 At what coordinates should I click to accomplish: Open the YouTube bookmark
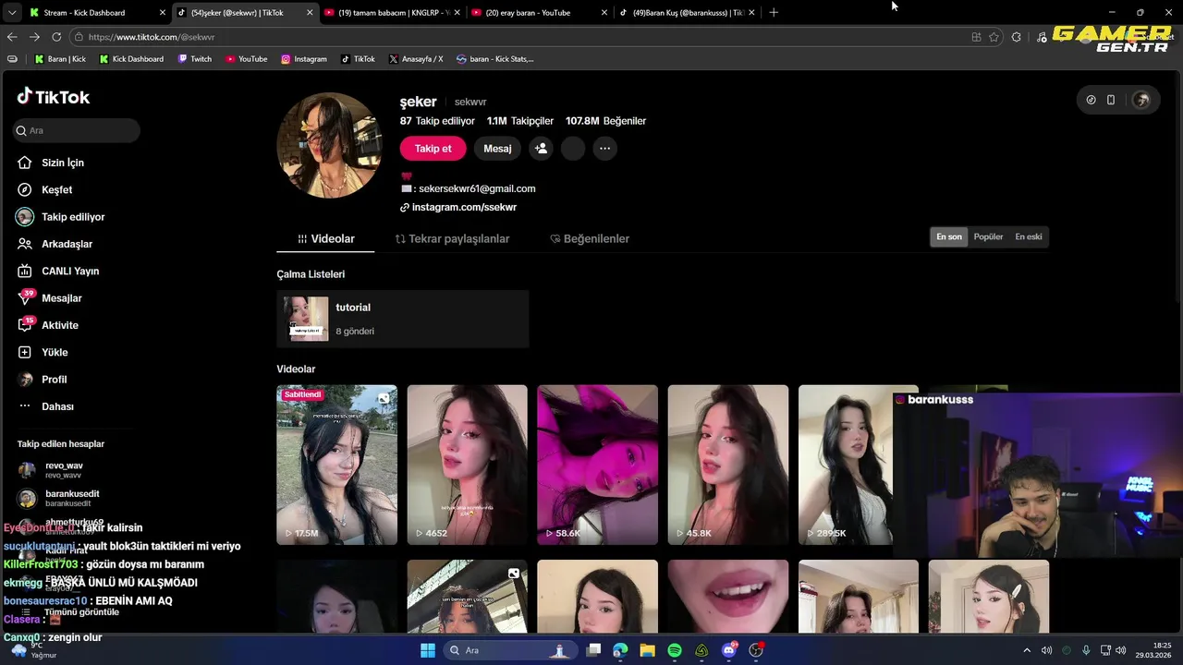point(246,59)
